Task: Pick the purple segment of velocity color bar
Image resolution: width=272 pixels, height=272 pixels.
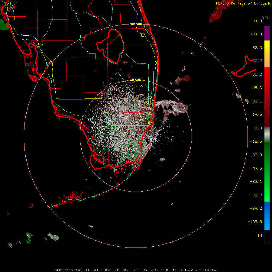Action: click(x=267, y=34)
